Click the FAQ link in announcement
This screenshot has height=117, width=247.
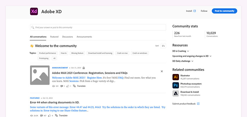(x=121, y=78)
